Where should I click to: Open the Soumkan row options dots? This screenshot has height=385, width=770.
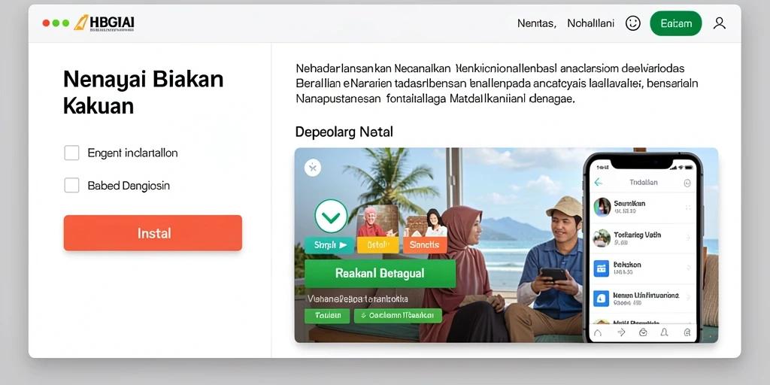click(x=688, y=208)
